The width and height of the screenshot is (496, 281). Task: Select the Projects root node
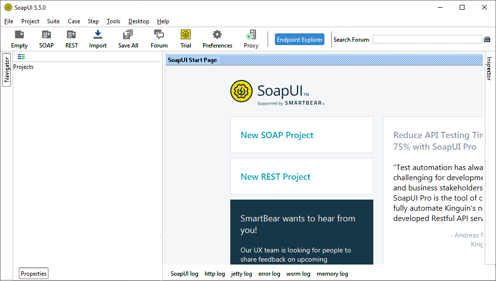coord(23,67)
